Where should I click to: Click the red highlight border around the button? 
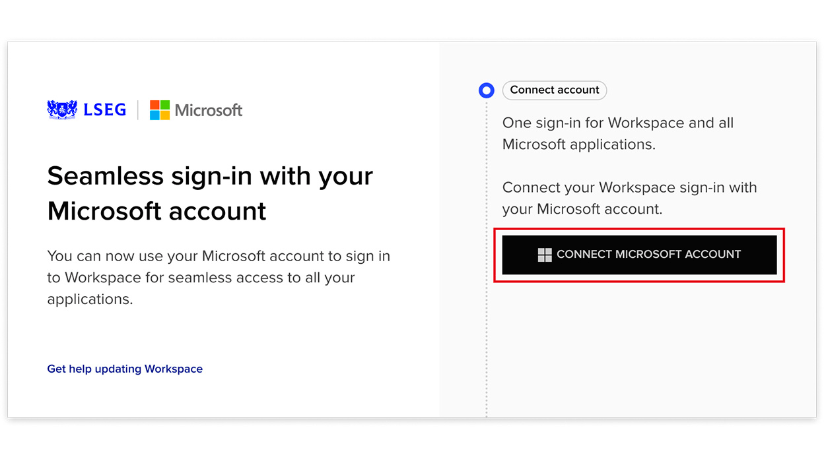point(639,230)
